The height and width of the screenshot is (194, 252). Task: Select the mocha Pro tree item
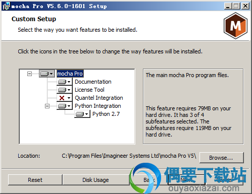pos(70,74)
